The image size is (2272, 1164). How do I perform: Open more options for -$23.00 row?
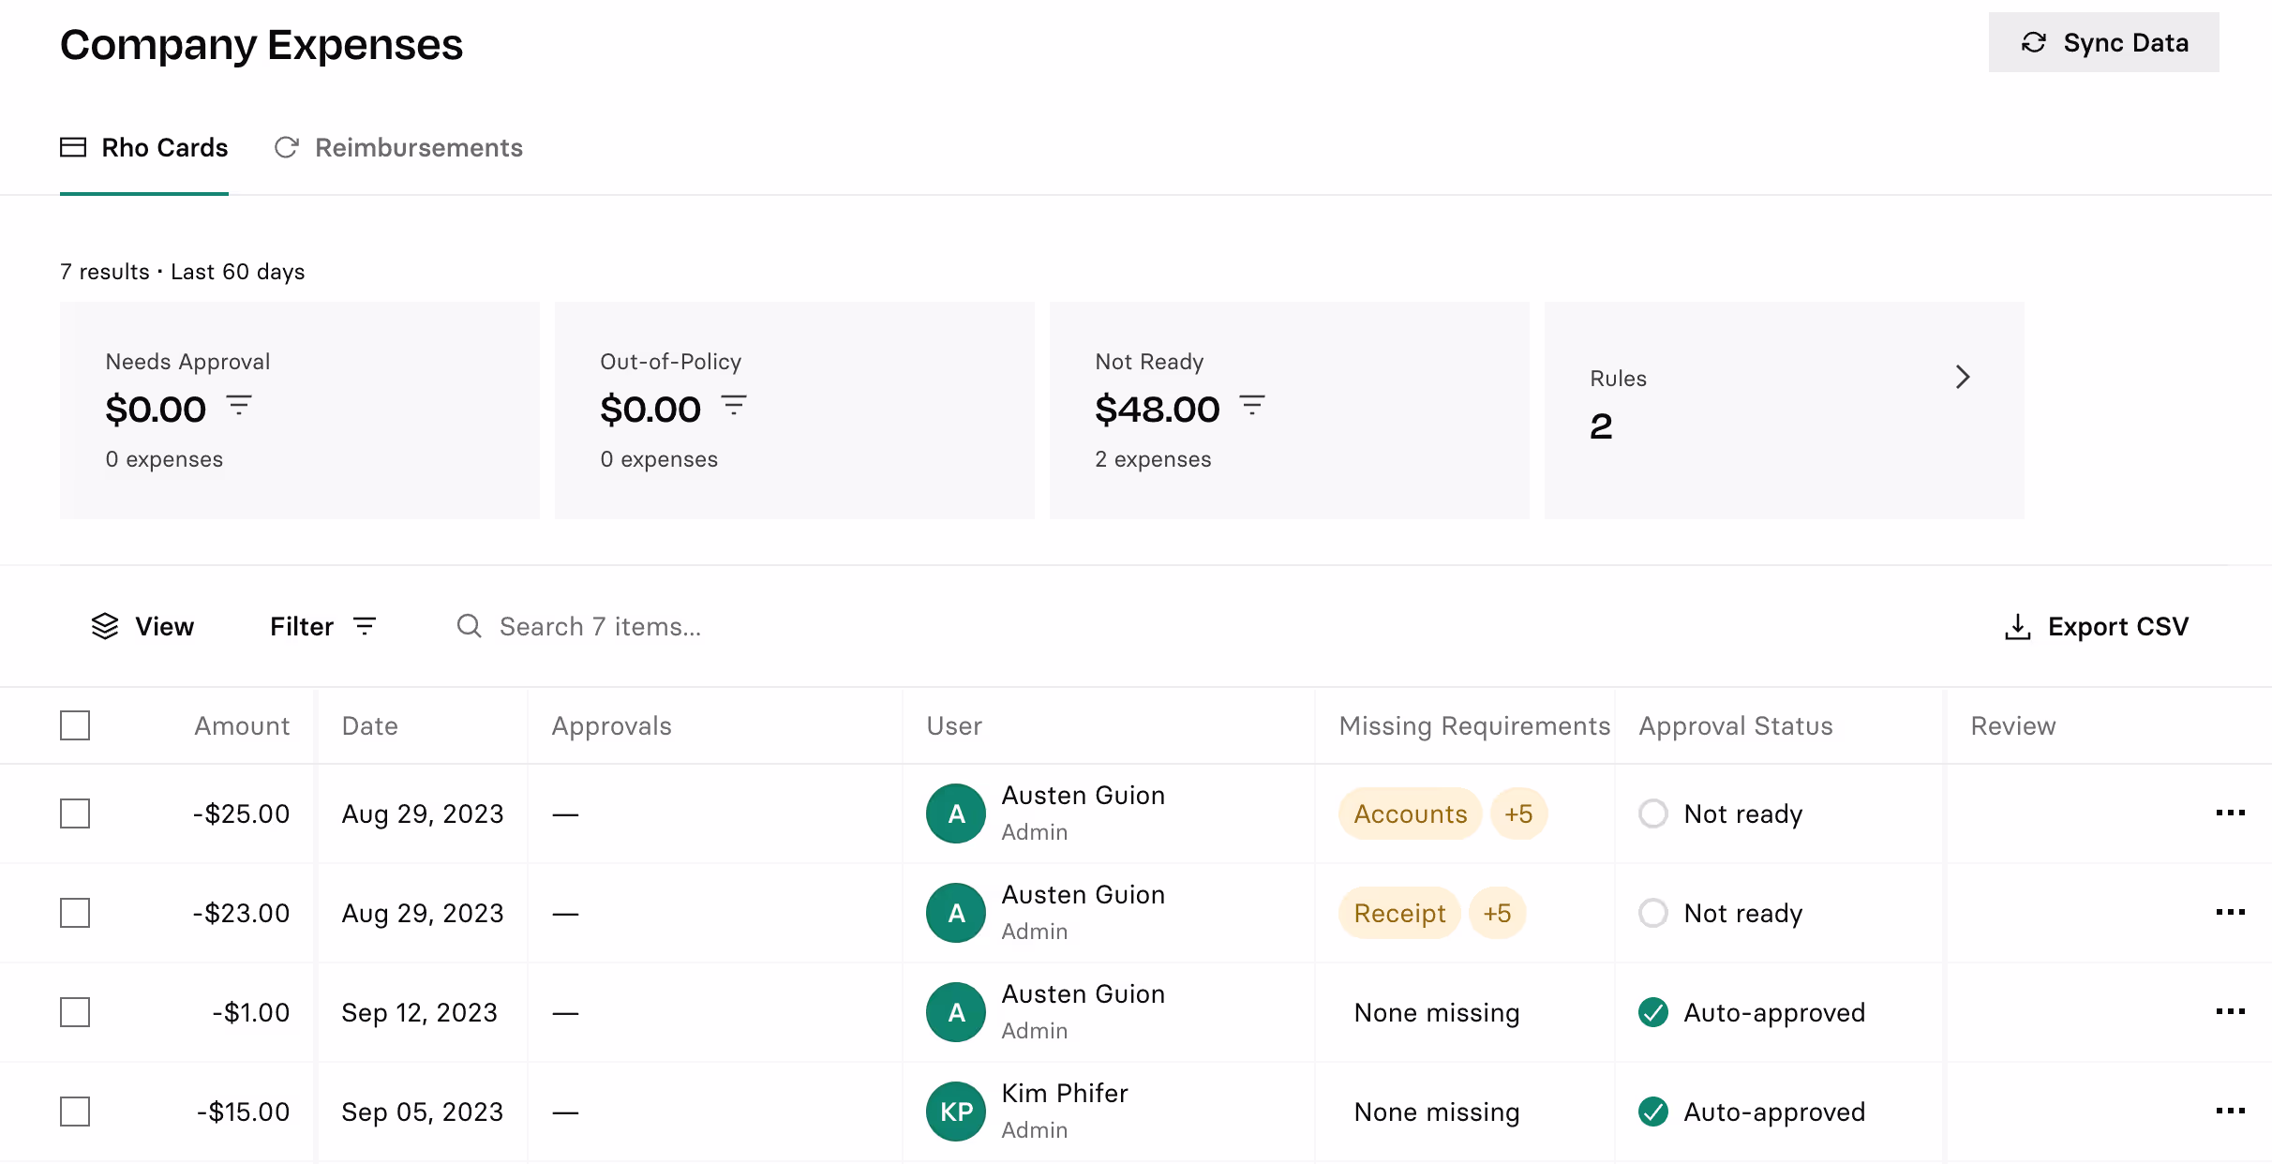pyautogui.click(x=2230, y=912)
